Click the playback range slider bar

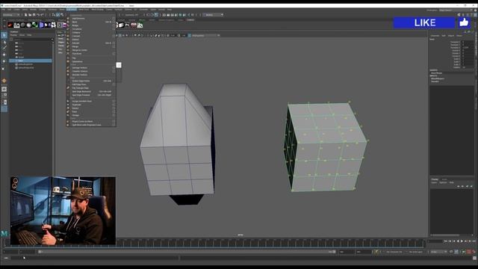186,252
